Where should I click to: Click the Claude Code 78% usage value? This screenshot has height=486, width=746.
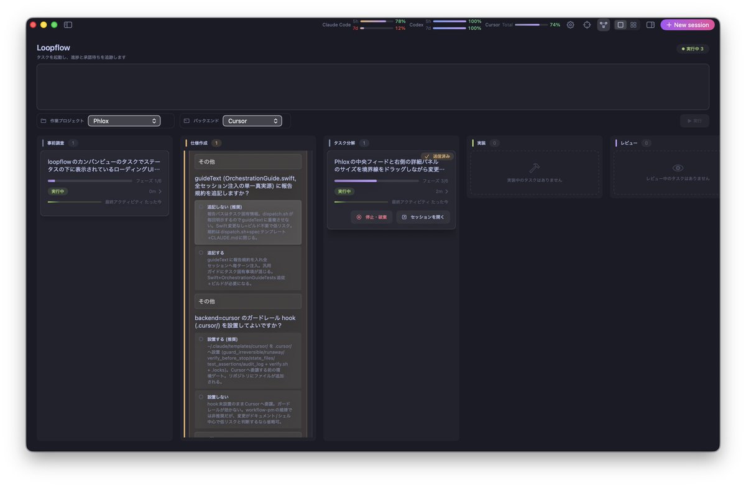tap(400, 21)
